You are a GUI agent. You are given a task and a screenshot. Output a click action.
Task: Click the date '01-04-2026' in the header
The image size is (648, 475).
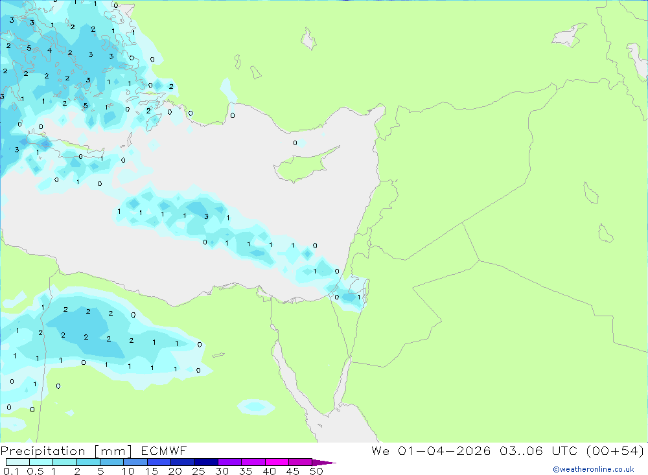445,450
